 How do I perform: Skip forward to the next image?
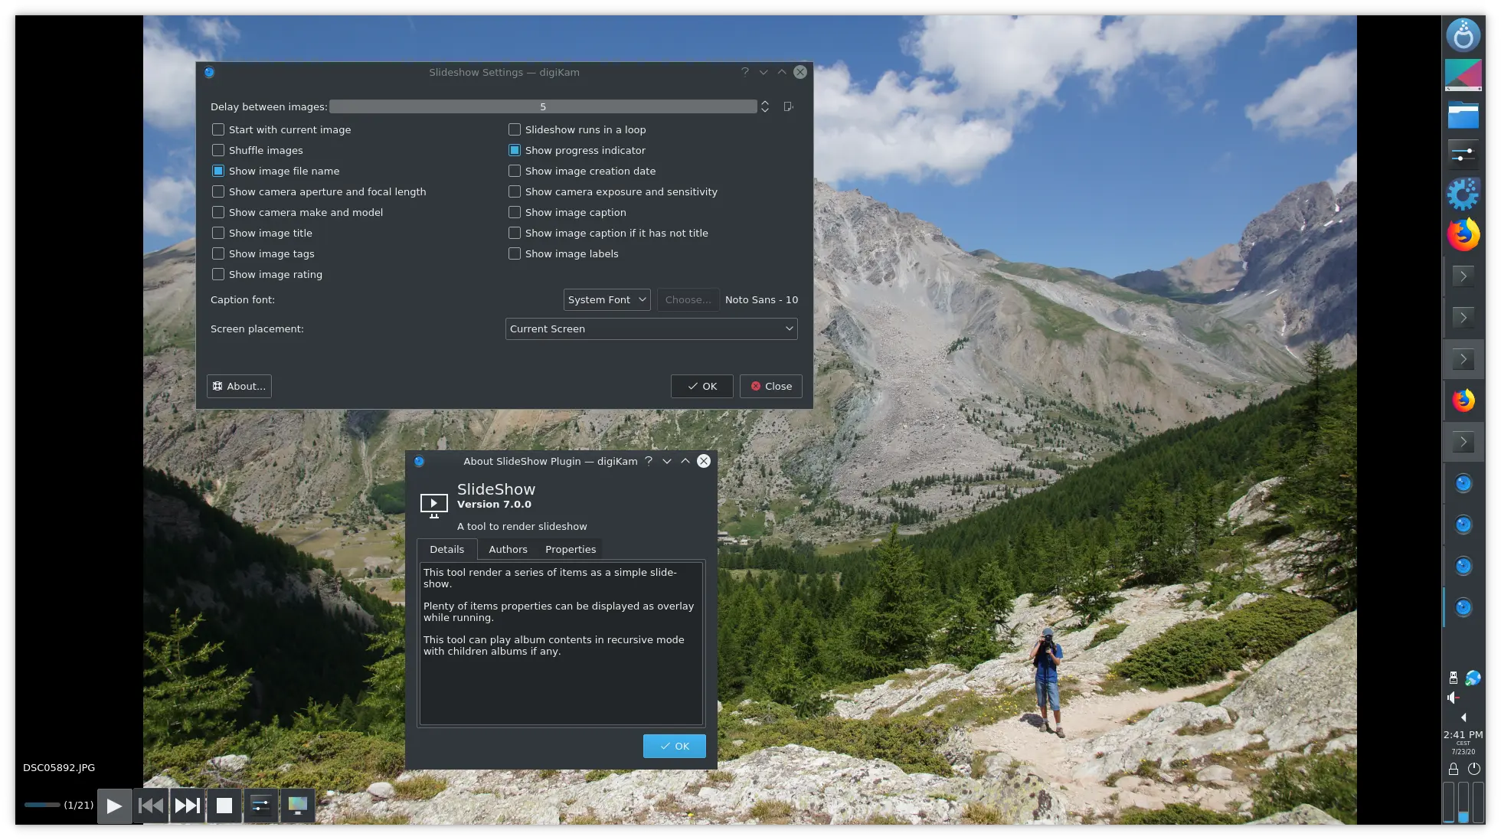pos(187,805)
